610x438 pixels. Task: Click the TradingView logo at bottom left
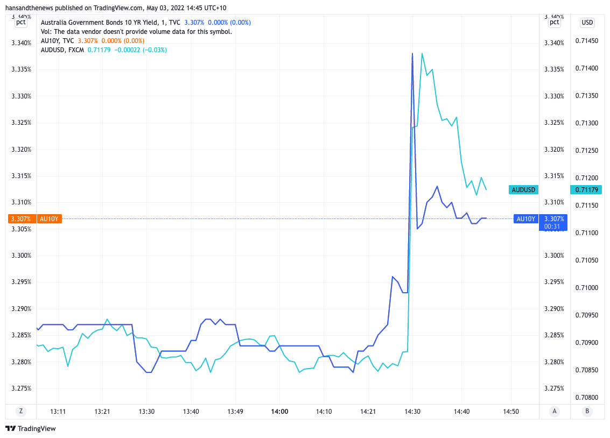[x=31, y=429]
